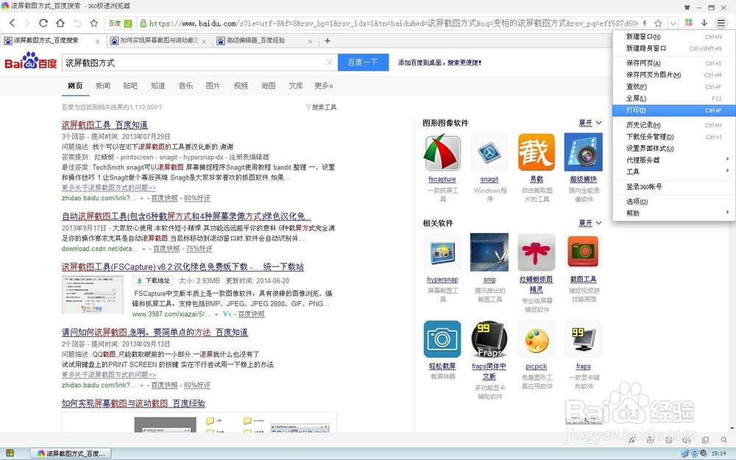
Task: Open the 滚屏截图工具_百度知道 result link
Action: (105, 124)
